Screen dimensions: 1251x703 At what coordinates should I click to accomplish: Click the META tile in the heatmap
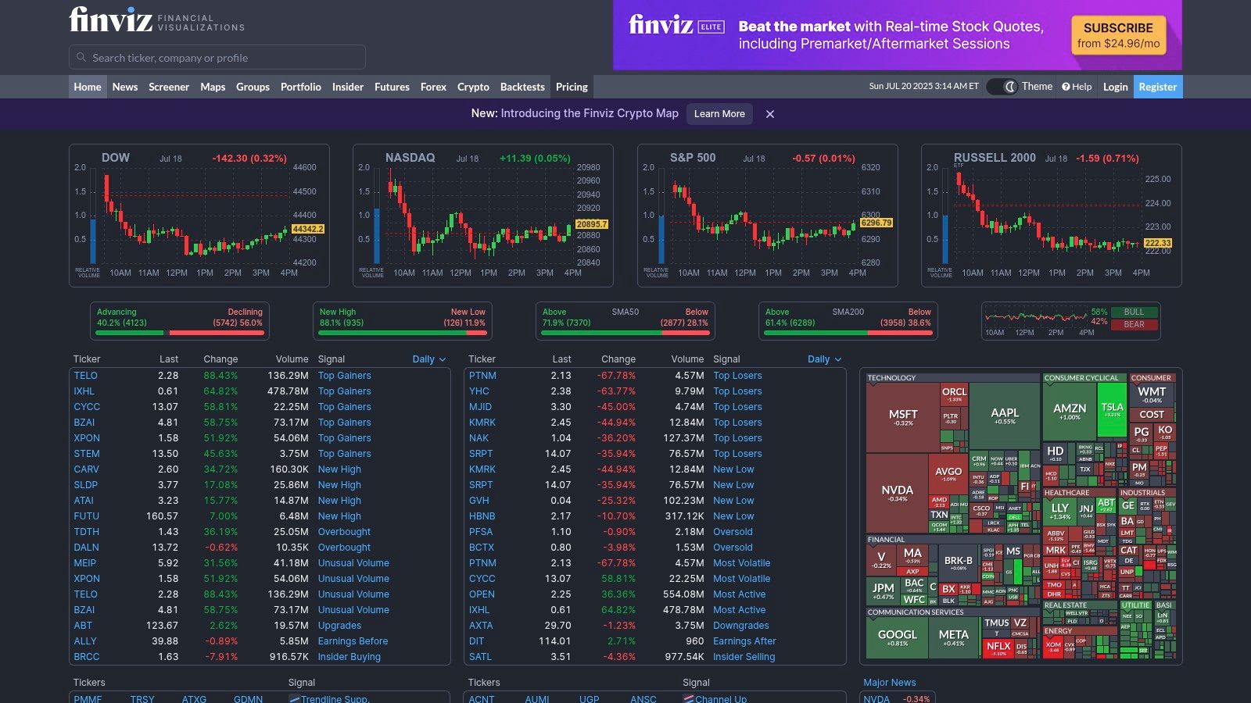click(x=953, y=637)
